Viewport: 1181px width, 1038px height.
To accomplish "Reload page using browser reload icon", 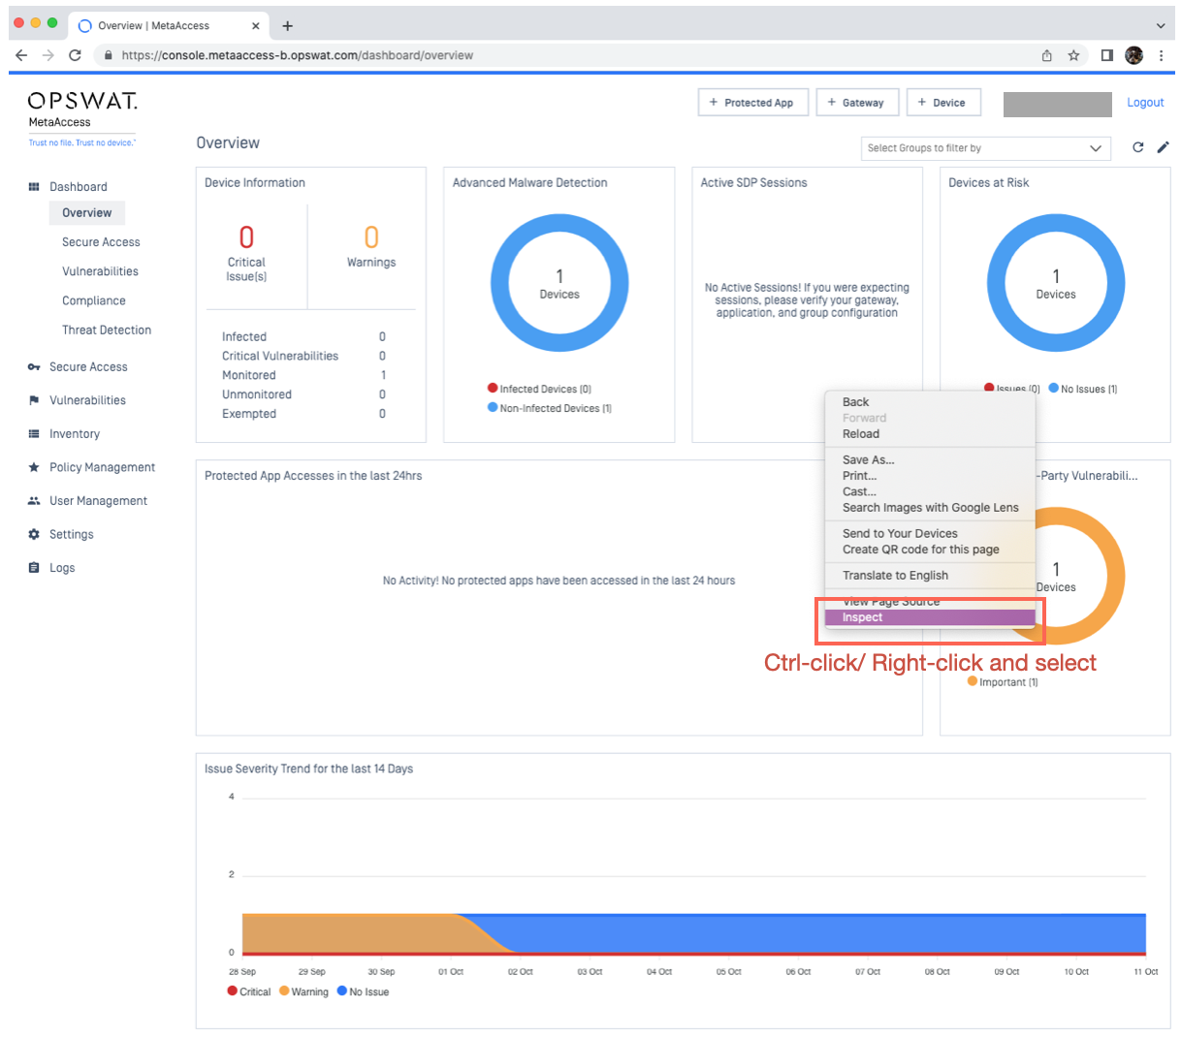I will tap(75, 55).
